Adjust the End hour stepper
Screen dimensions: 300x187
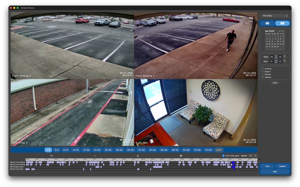coord(276,61)
